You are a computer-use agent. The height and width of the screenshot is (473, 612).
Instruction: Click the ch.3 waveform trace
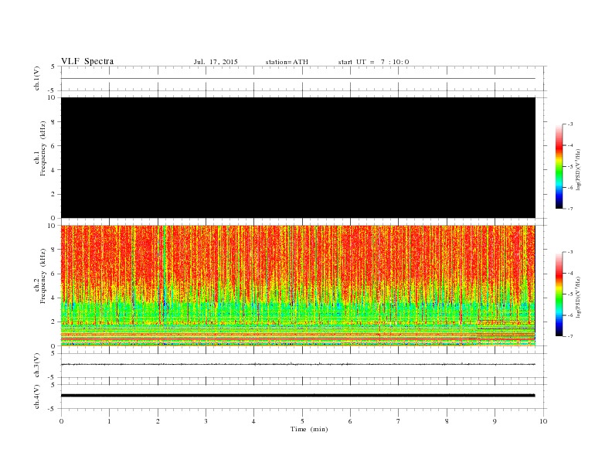click(x=297, y=364)
